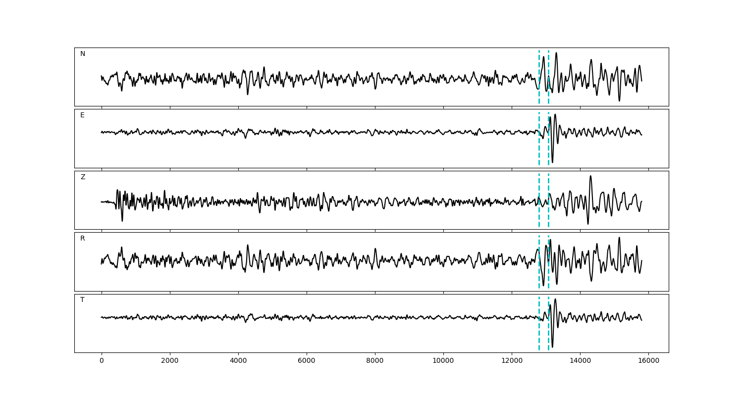Click the R component label
The width and height of the screenshot is (743, 396).
(x=83, y=239)
